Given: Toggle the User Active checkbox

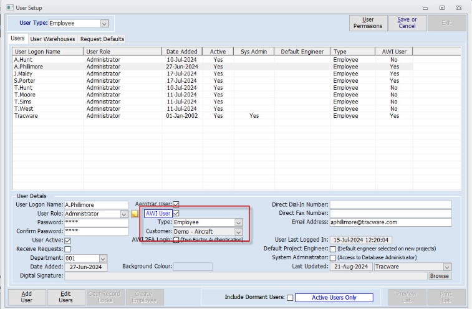Looking at the screenshot, I should pyautogui.click(x=68, y=240).
